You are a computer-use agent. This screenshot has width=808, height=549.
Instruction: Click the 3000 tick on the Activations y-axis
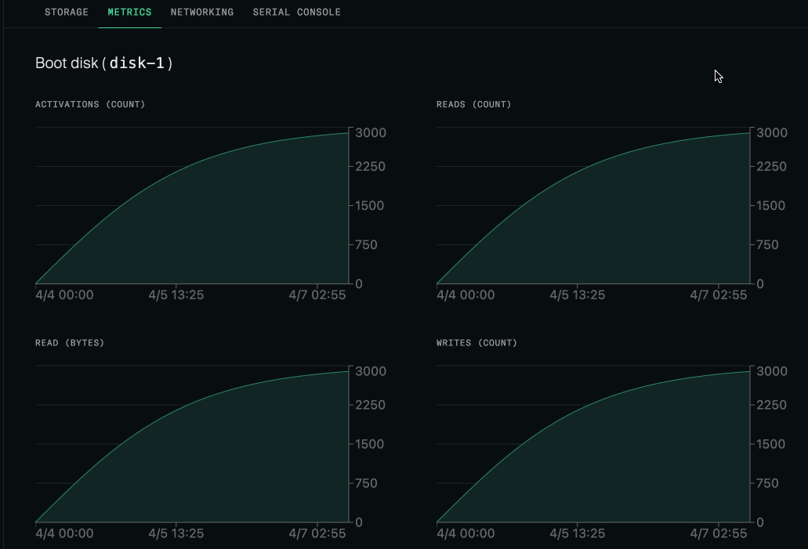click(370, 132)
